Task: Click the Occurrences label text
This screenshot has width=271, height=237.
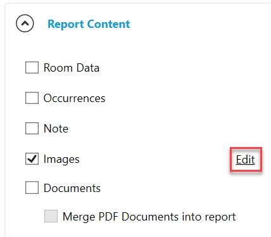Action: [74, 98]
